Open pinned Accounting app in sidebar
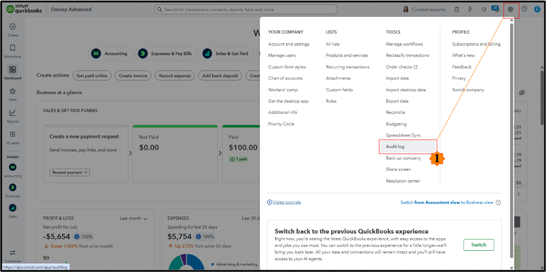Viewport: 546px width, 272px height. coord(13,167)
